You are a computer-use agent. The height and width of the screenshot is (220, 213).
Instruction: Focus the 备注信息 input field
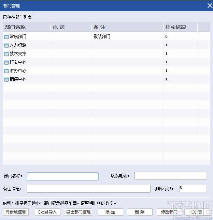point(88,189)
